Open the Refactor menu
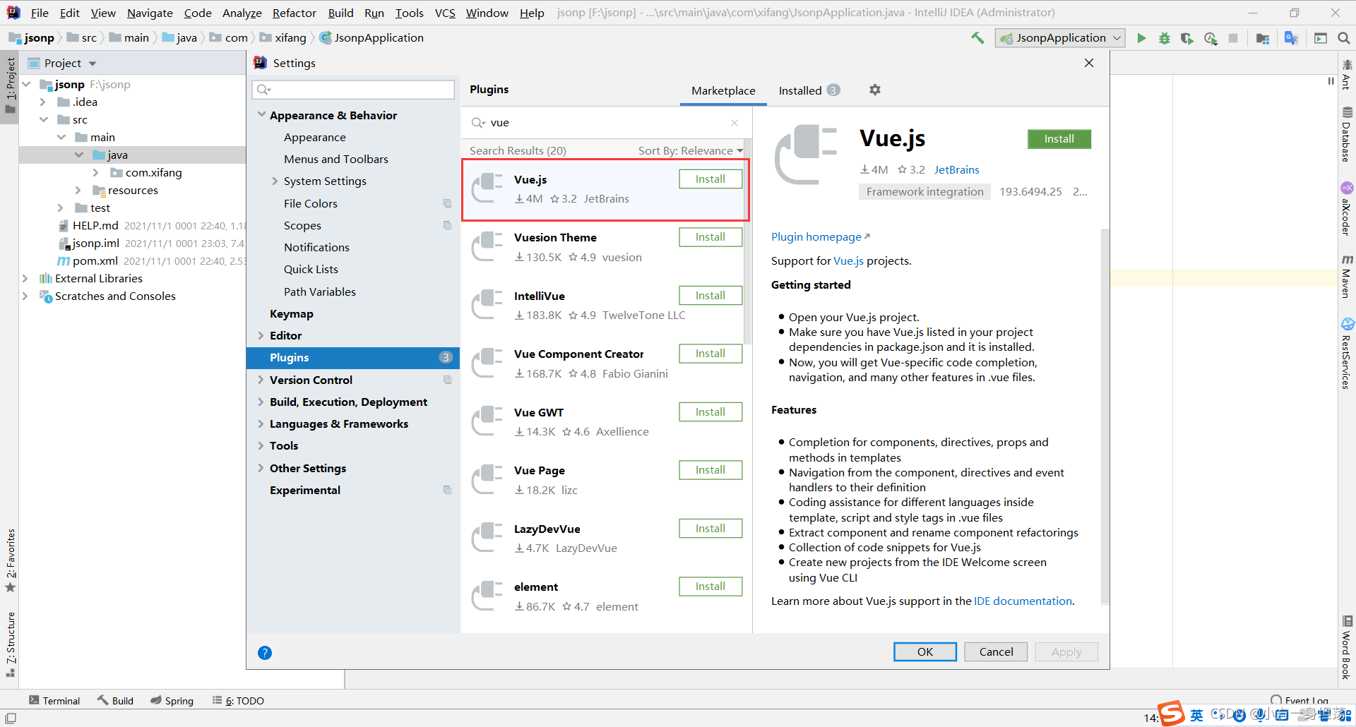The height and width of the screenshot is (727, 1356). click(x=295, y=13)
